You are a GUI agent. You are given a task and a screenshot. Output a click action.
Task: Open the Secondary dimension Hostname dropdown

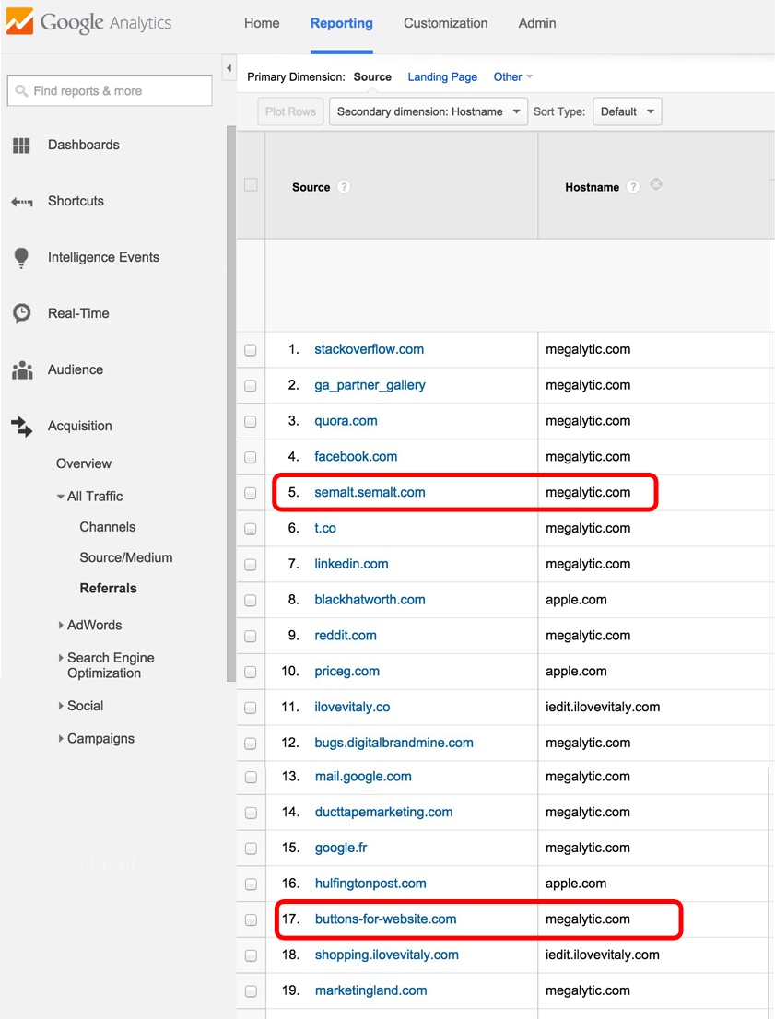click(428, 111)
